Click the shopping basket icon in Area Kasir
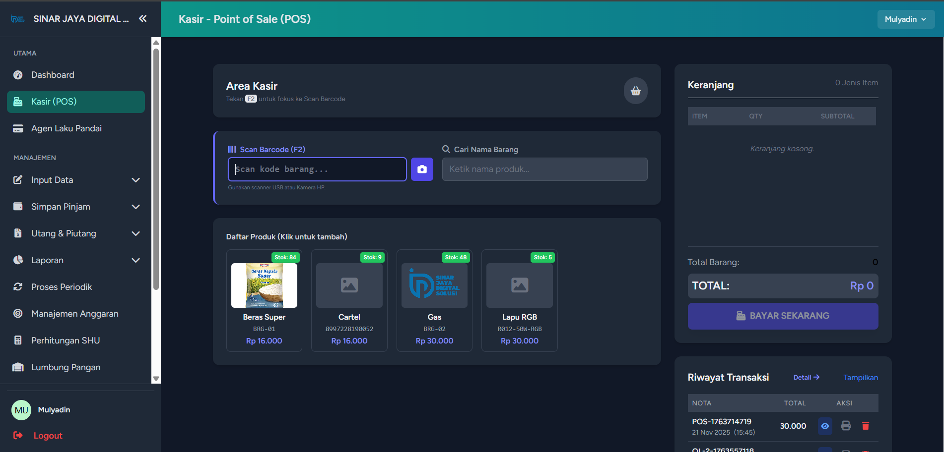The image size is (944, 452). coord(635,91)
